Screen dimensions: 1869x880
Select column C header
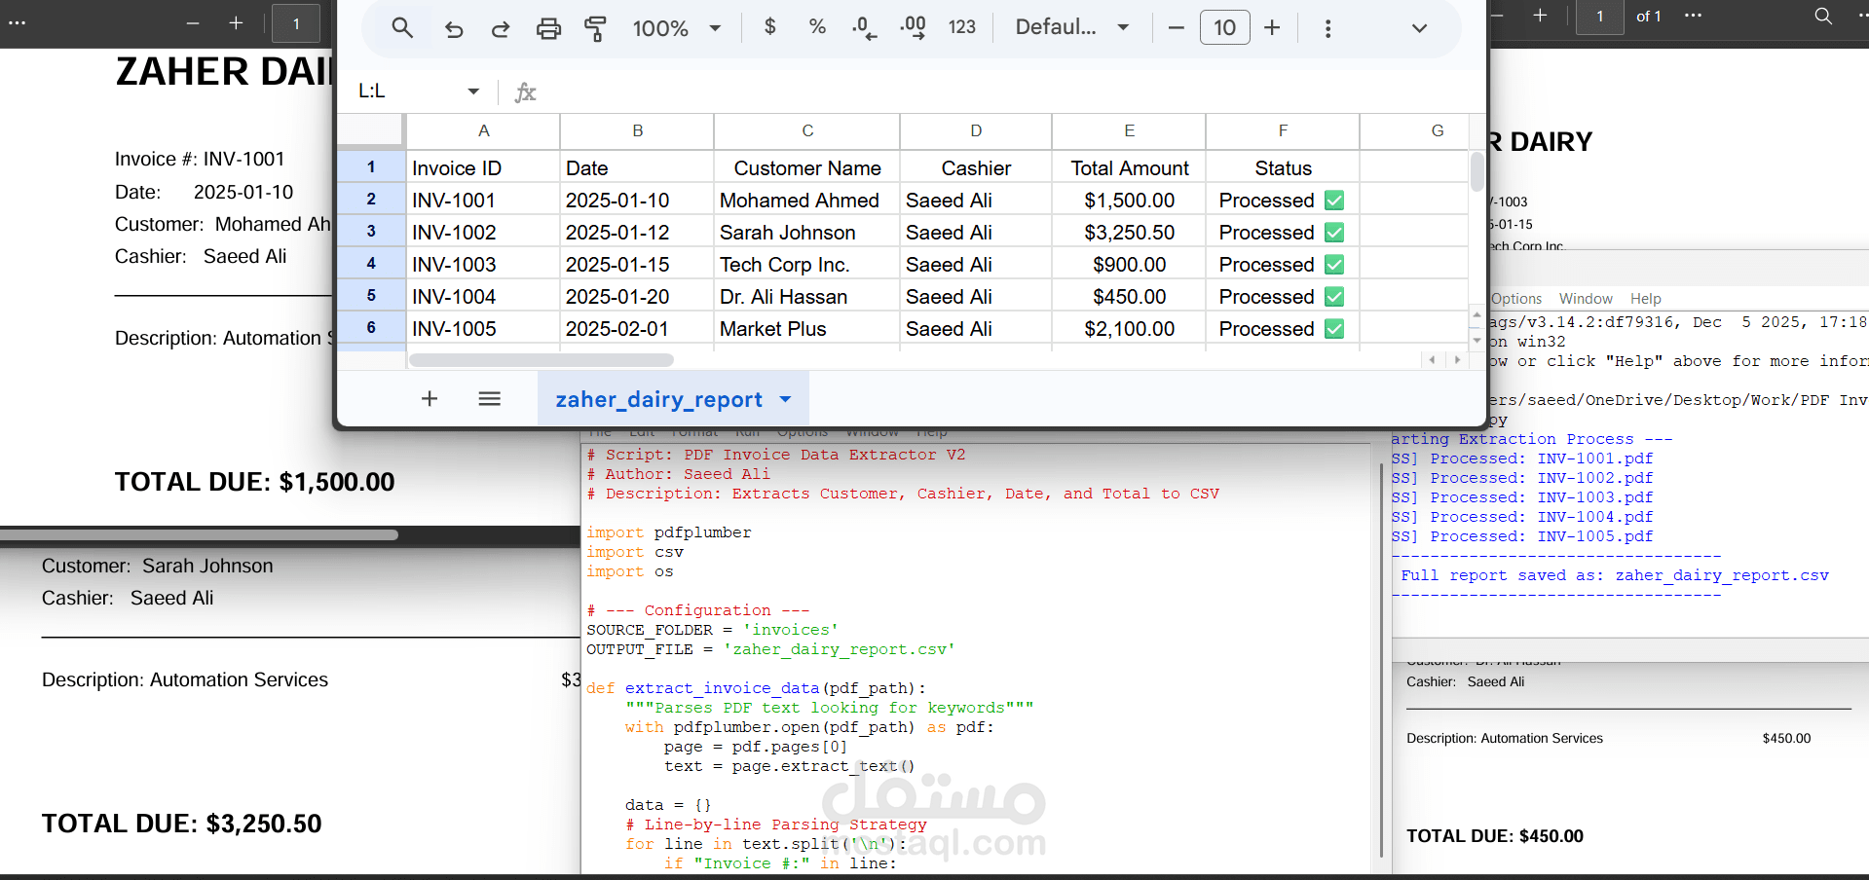point(807,130)
